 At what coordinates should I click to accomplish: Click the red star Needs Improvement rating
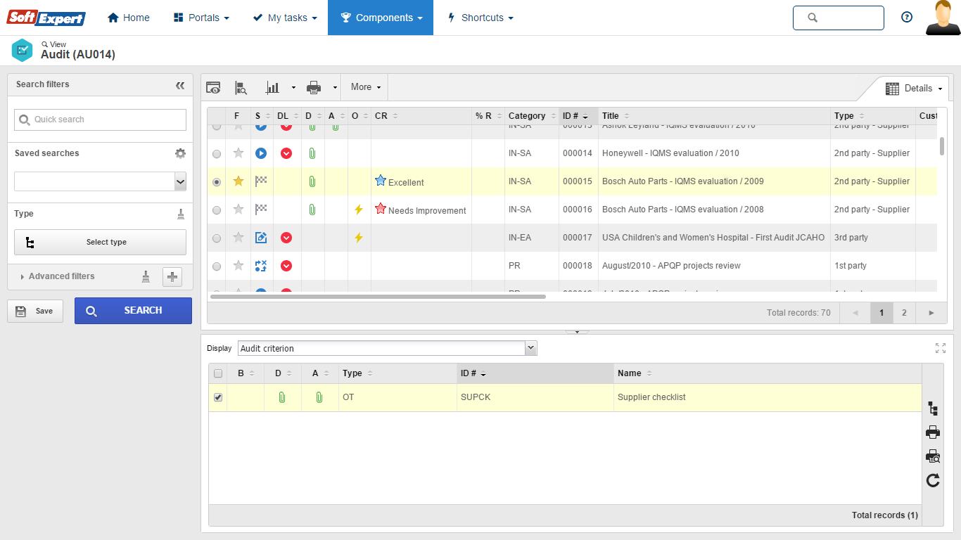coord(381,209)
